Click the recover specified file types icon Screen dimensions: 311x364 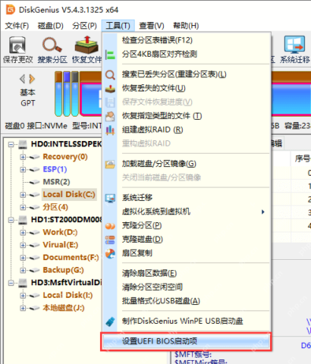110,116
